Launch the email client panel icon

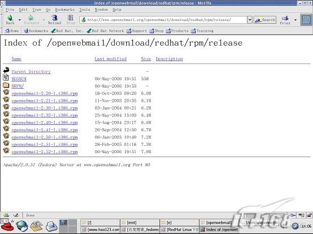(37, 226)
